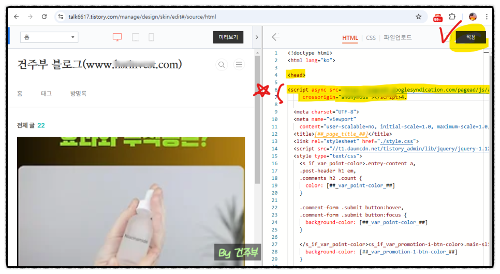This screenshot has height=274, width=500.
Task: Click the post thumbnail image
Action: coord(131,201)
